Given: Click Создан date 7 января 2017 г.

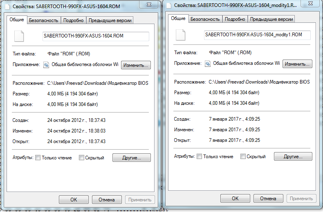Looking at the screenshot, I should click(x=234, y=119).
